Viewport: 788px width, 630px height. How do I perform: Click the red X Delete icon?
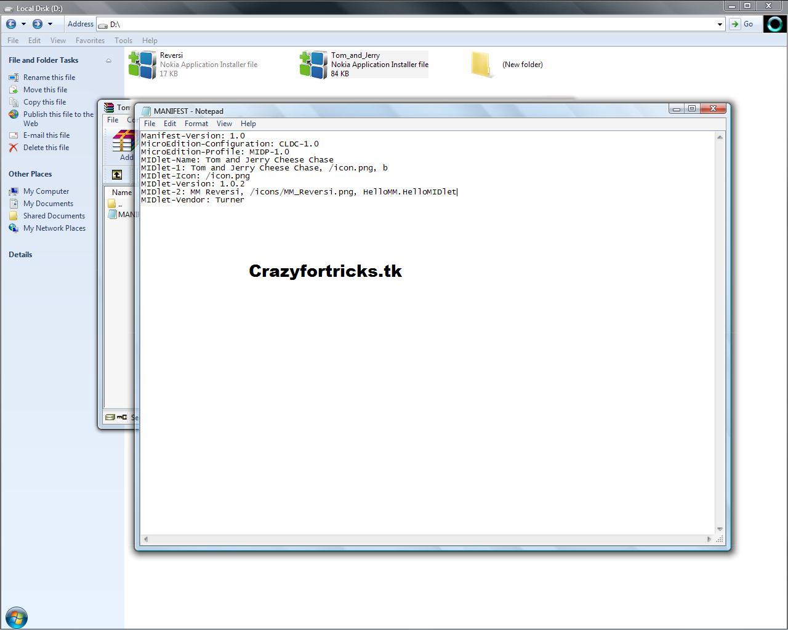point(14,148)
